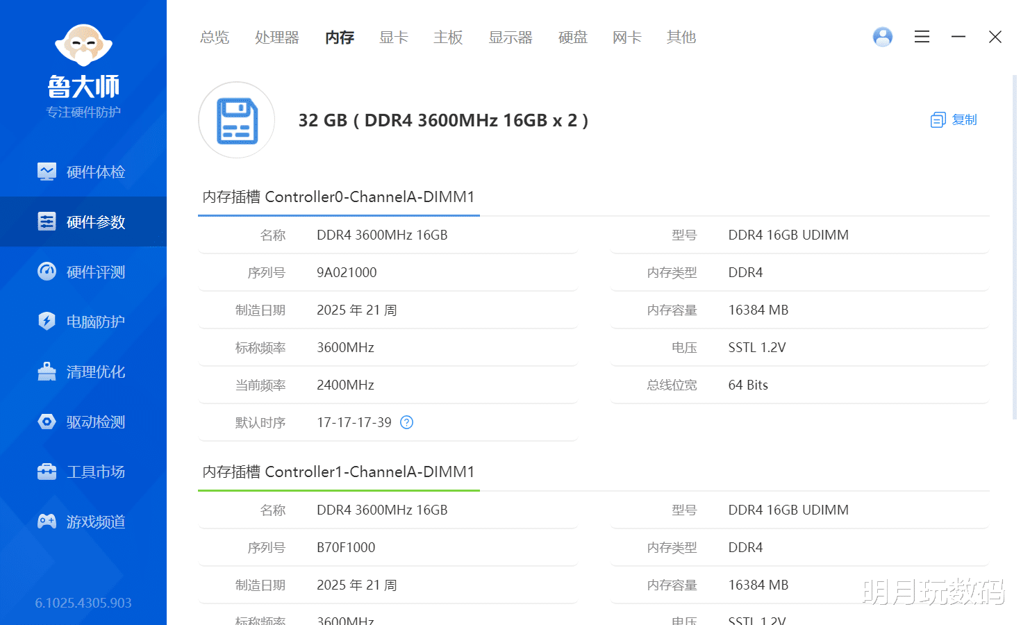The height and width of the screenshot is (625, 1021).
Task: Select the 内存 tab
Action: [x=340, y=37]
